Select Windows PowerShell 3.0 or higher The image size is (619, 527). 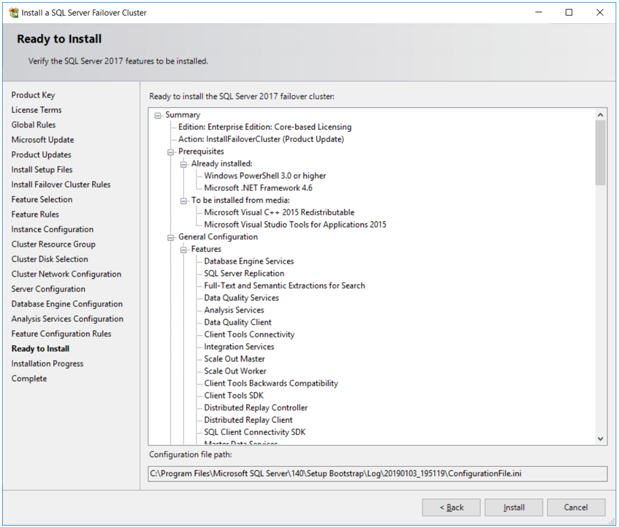pyautogui.click(x=265, y=176)
